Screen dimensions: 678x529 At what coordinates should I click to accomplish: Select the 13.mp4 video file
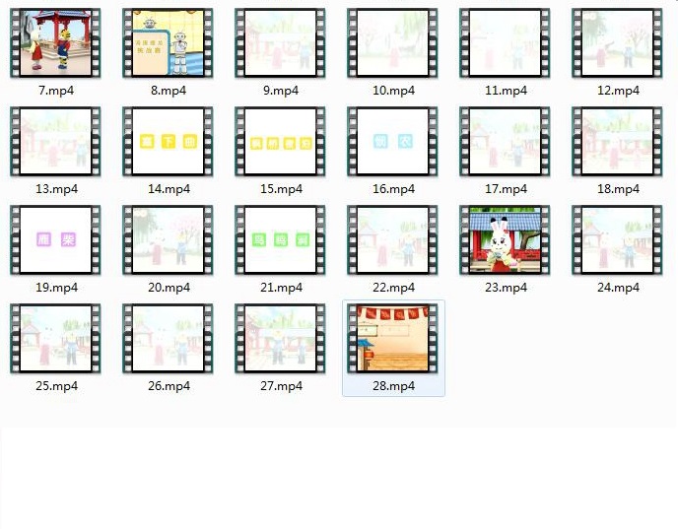click(56, 142)
